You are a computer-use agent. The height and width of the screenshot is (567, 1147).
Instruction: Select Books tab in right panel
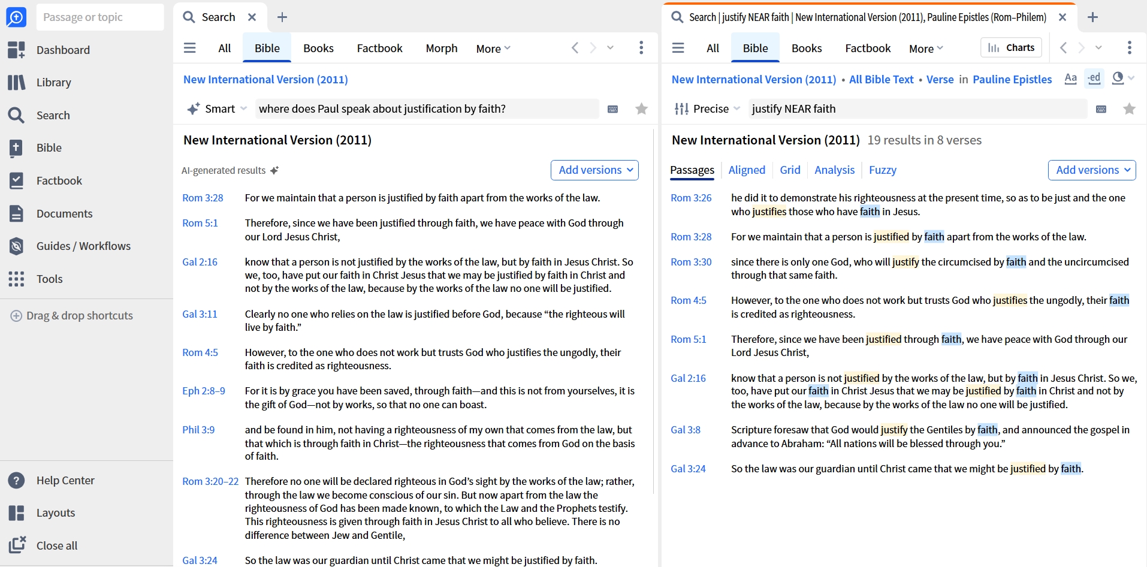(807, 49)
